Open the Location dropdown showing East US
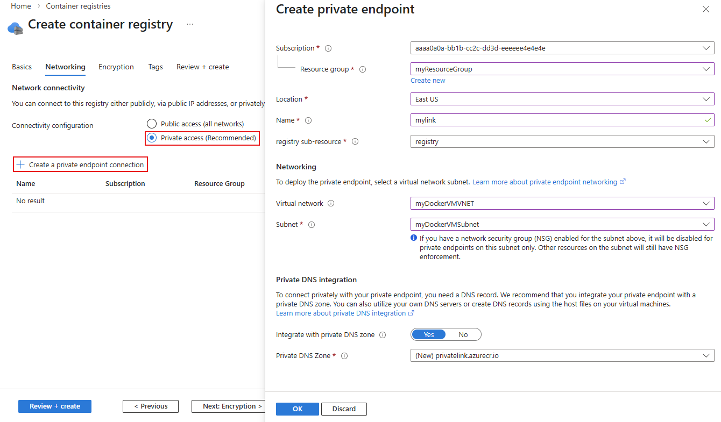Viewport: 721px width, 422px height. point(562,99)
